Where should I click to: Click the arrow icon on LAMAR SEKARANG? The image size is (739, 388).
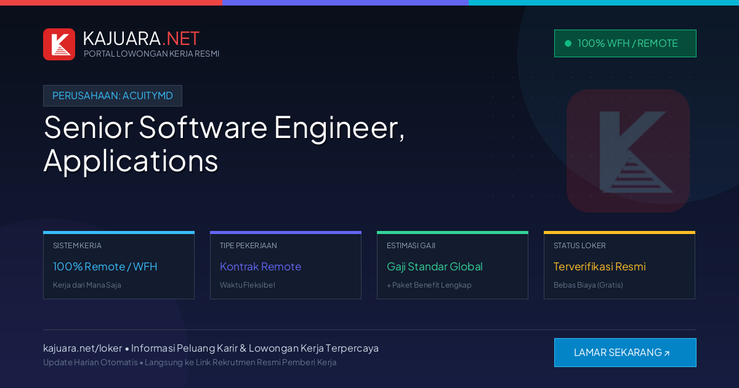(667, 353)
